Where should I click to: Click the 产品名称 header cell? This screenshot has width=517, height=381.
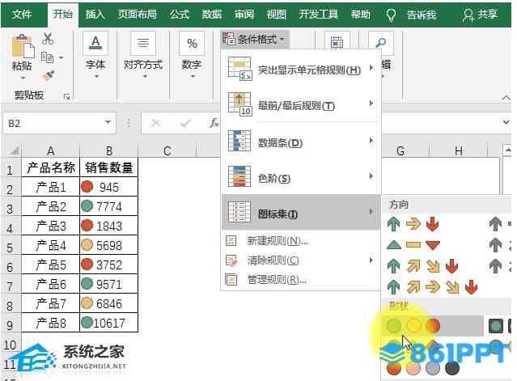51,167
